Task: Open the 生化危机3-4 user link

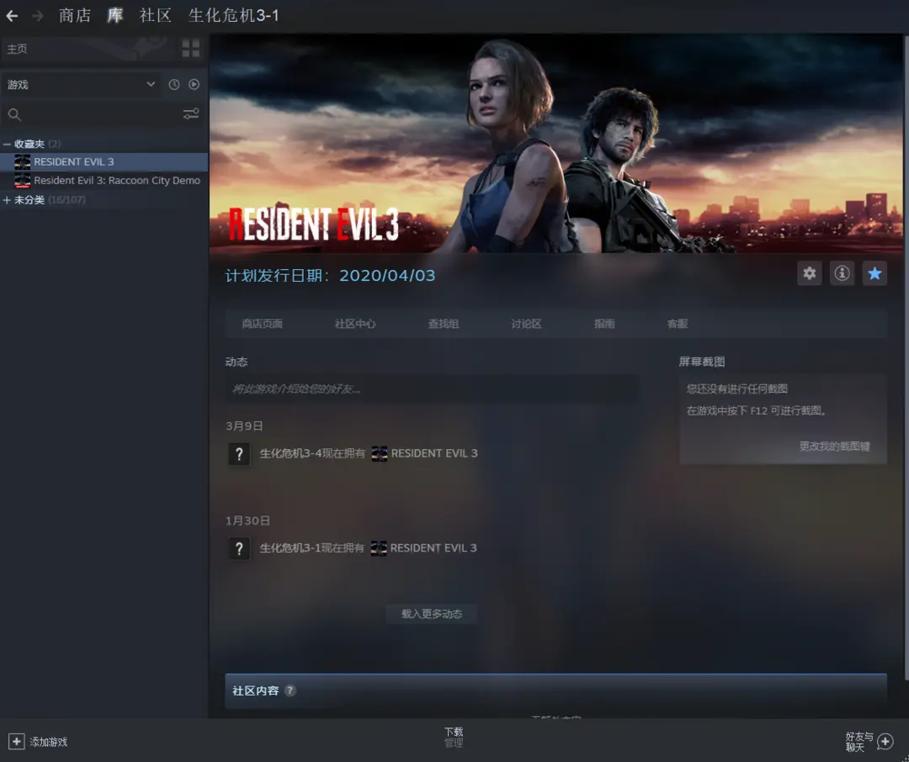Action: pos(290,453)
